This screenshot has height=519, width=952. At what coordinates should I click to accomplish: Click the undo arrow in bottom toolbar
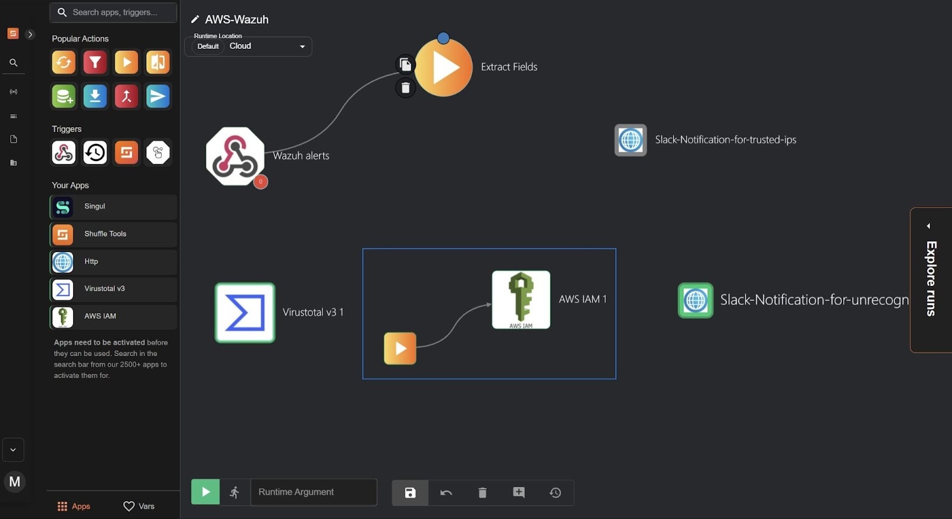pos(446,493)
